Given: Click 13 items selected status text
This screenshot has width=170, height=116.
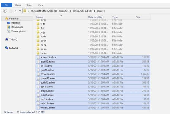Looking at the screenshot, I should click(x=26, y=112).
